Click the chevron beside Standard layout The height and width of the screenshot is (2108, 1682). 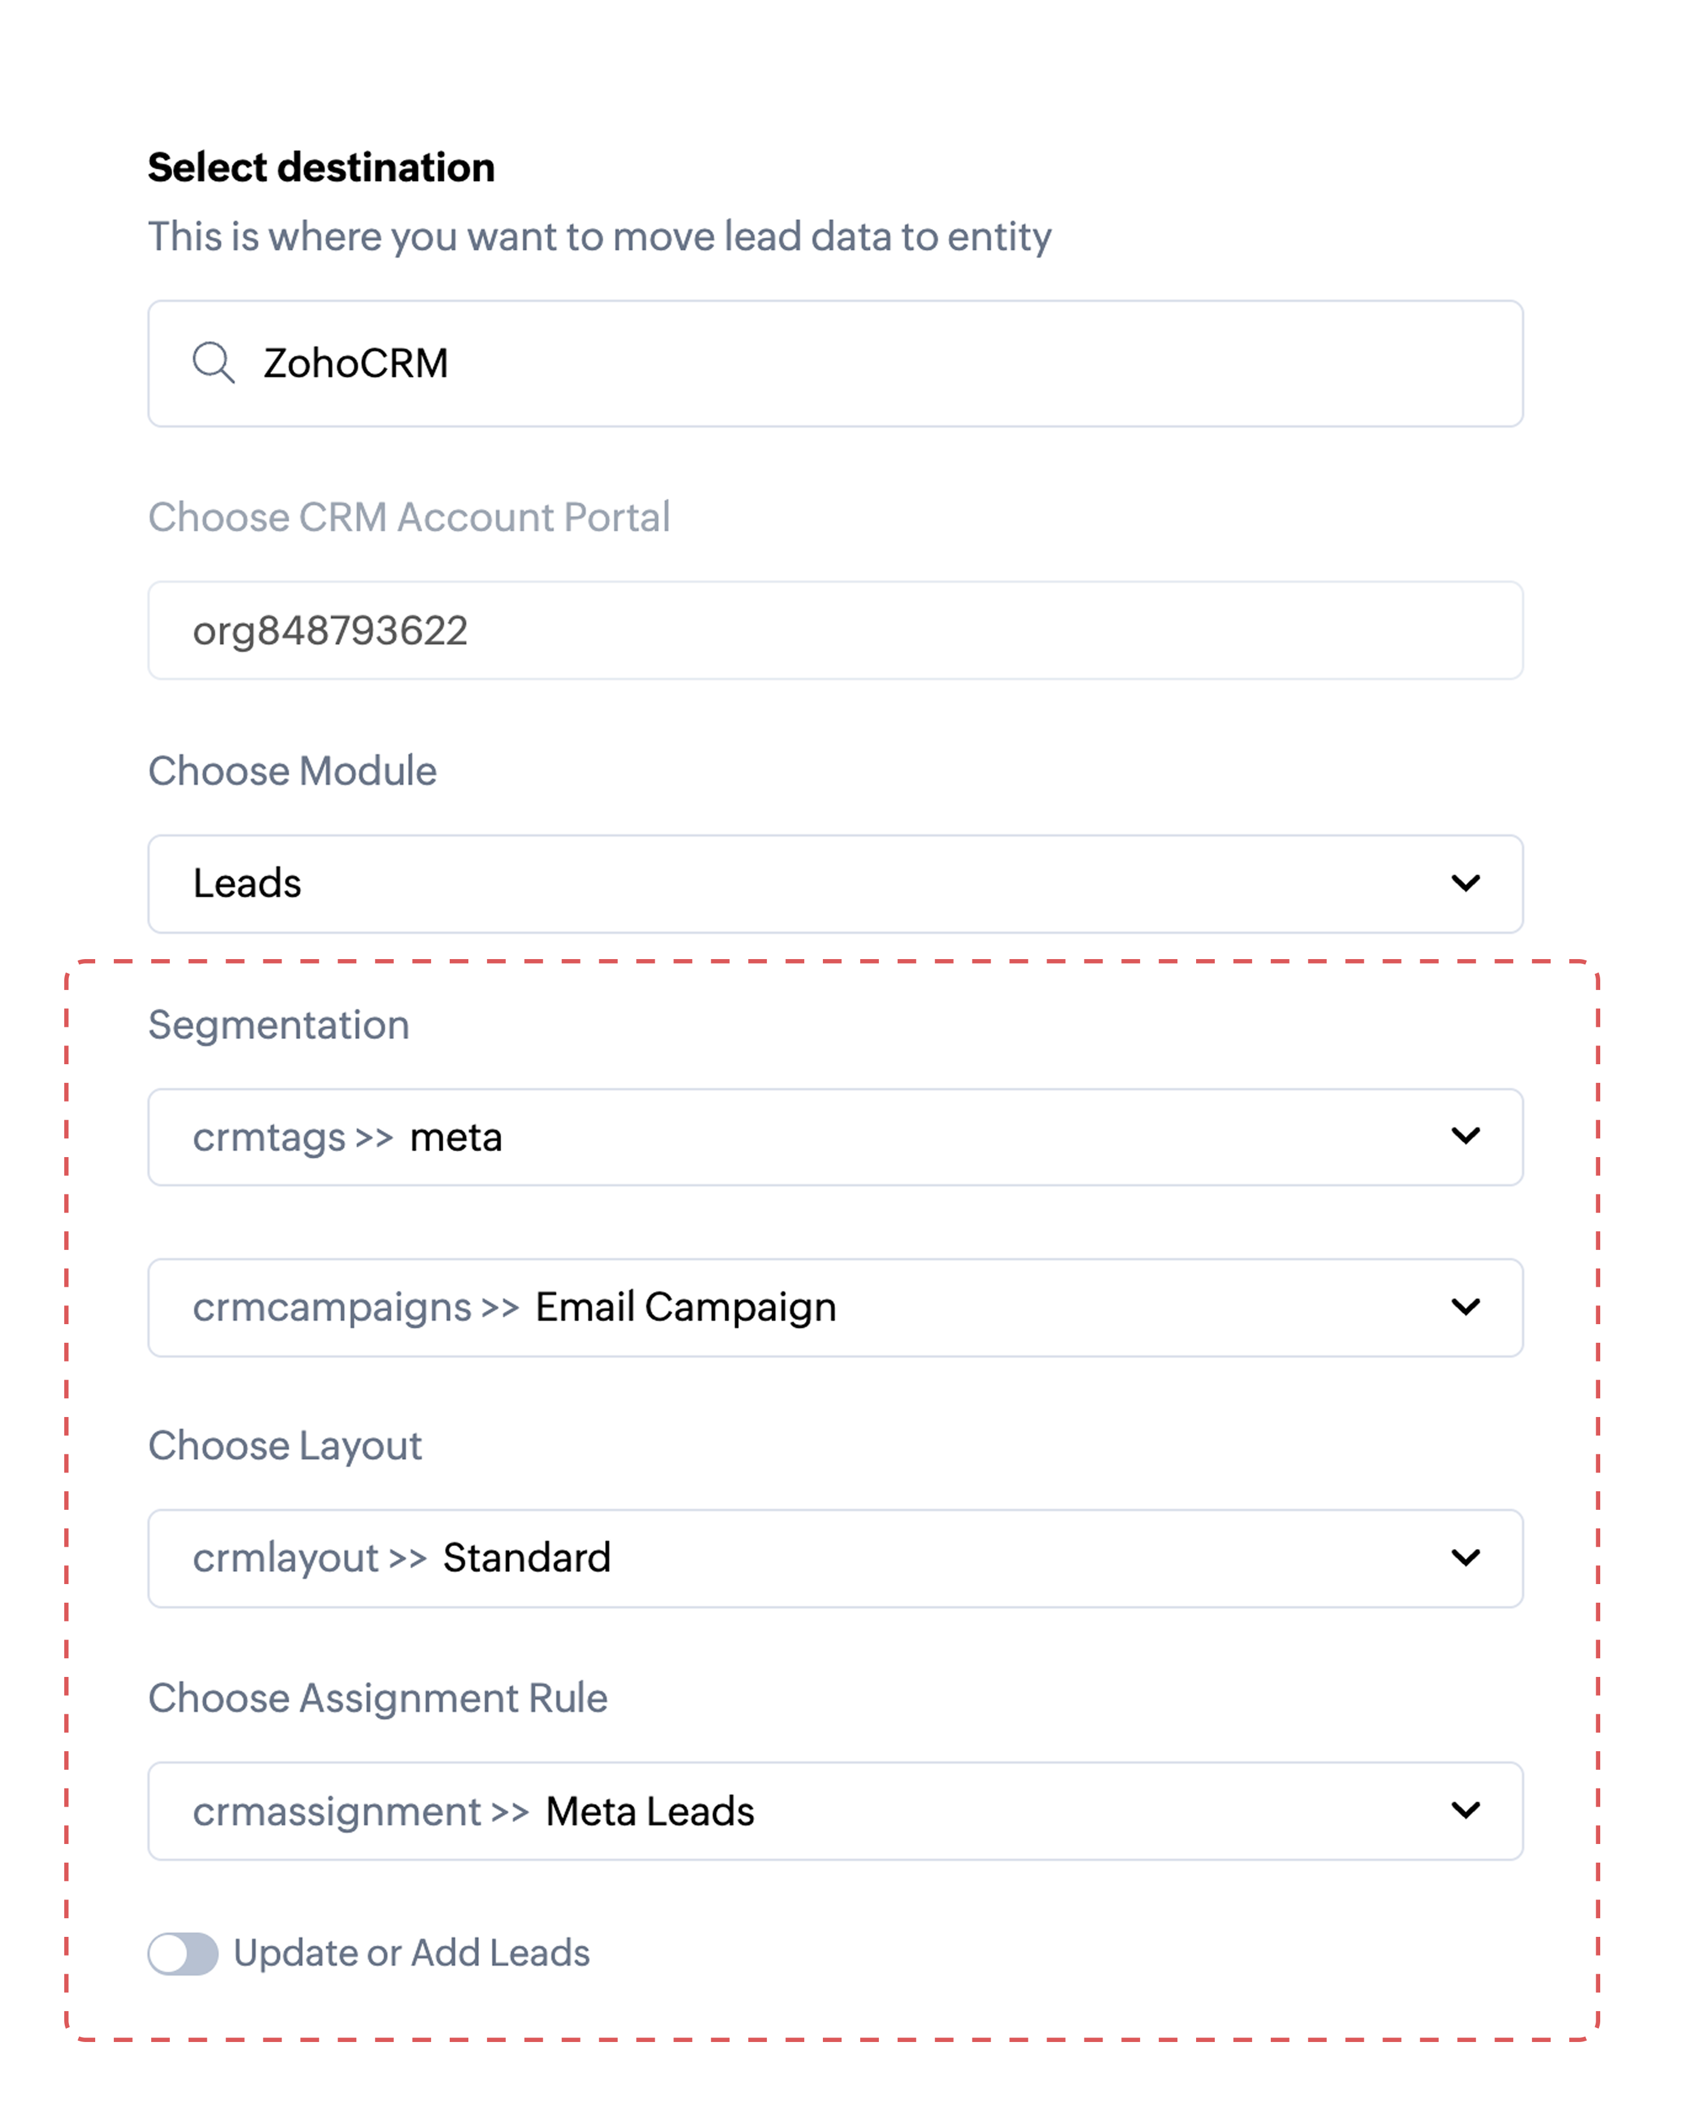tap(1465, 1558)
